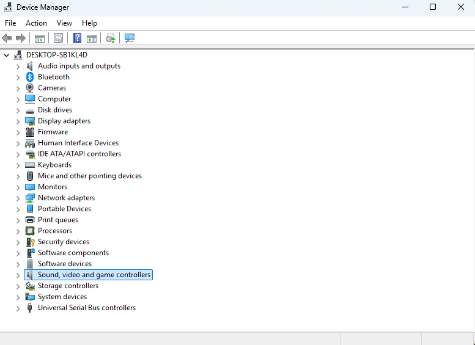
Task: Select Mice and other pointing devices
Action: pos(90,176)
